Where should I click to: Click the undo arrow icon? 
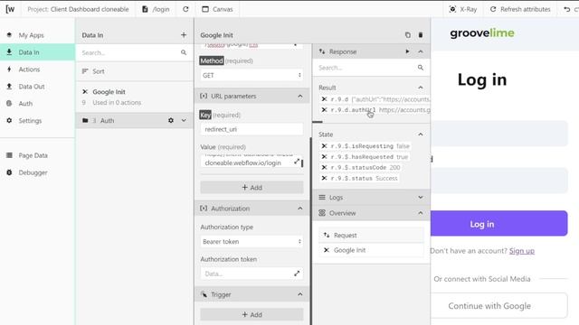point(567,9)
